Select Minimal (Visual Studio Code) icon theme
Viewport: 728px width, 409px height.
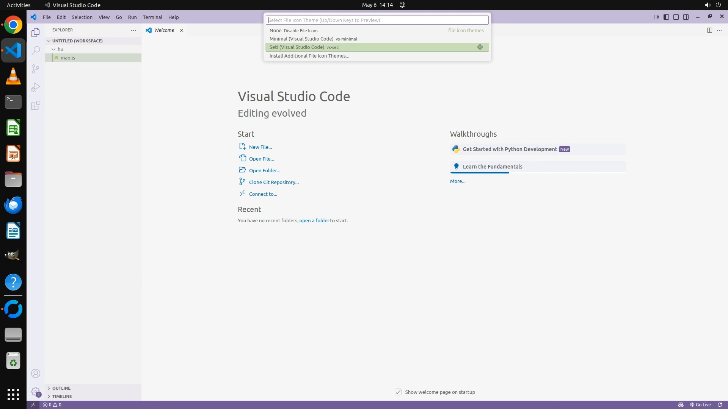(301, 39)
